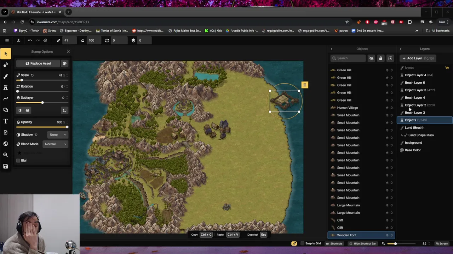Show more bookmarks chevron
The width and height of the screenshot is (453, 254).
click(x=417, y=31)
